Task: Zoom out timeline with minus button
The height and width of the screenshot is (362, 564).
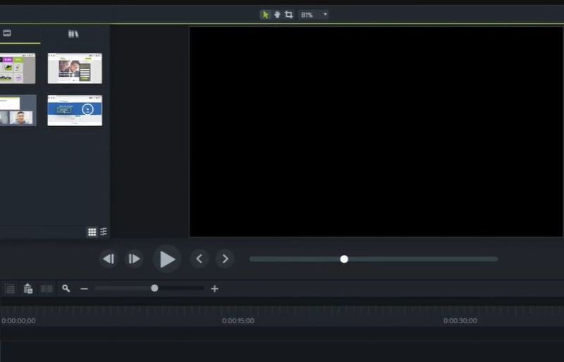Action: (x=84, y=289)
